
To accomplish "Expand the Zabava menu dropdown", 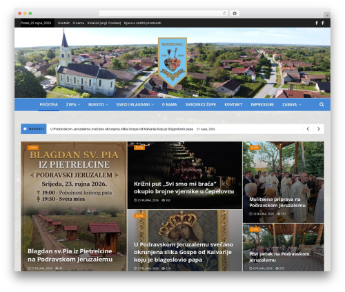I will point(291,104).
